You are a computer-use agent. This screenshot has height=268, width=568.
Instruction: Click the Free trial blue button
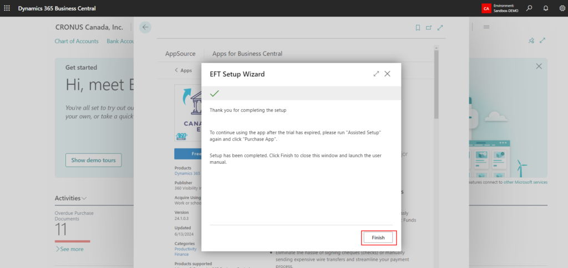(x=187, y=154)
